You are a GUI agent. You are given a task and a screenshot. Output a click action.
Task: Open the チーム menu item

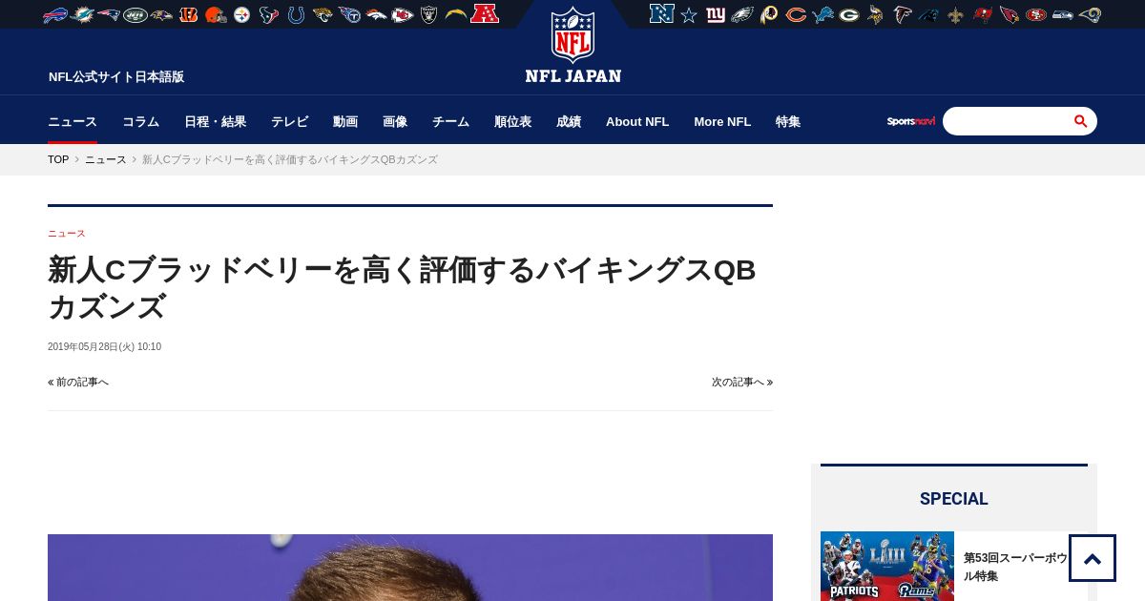point(450,121)
